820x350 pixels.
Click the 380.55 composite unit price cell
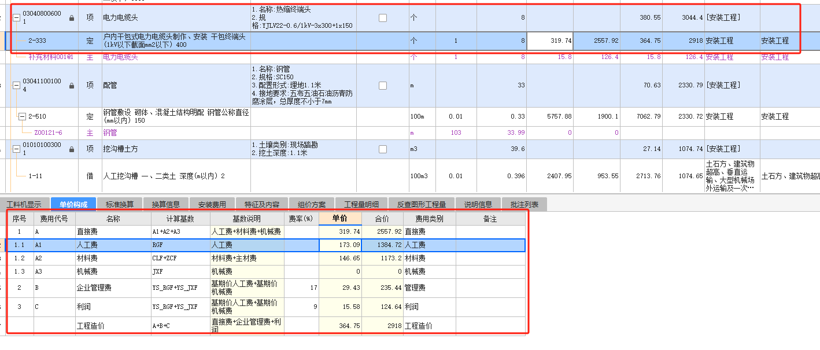[x=641, y=18]
